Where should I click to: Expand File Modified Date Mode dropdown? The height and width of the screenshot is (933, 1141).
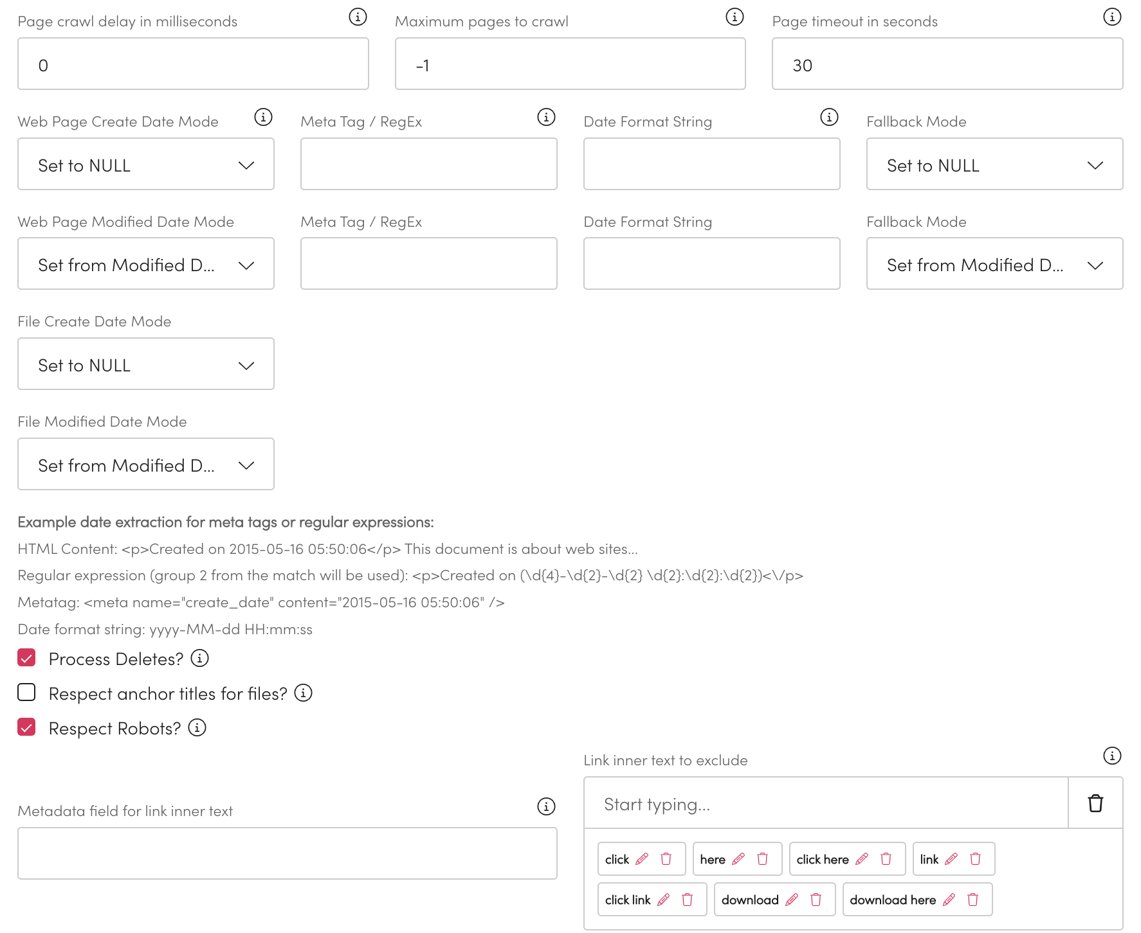[x=146, y=465]
